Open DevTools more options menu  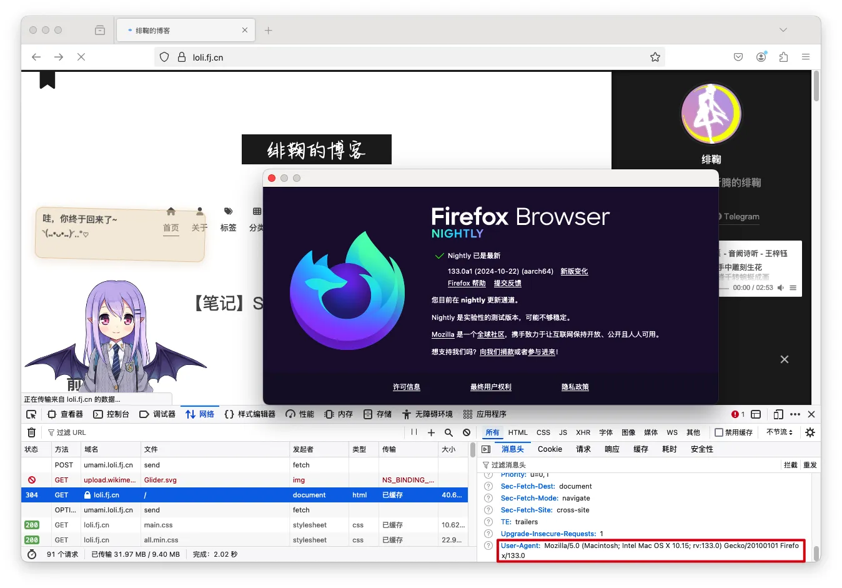click(795, 414)
